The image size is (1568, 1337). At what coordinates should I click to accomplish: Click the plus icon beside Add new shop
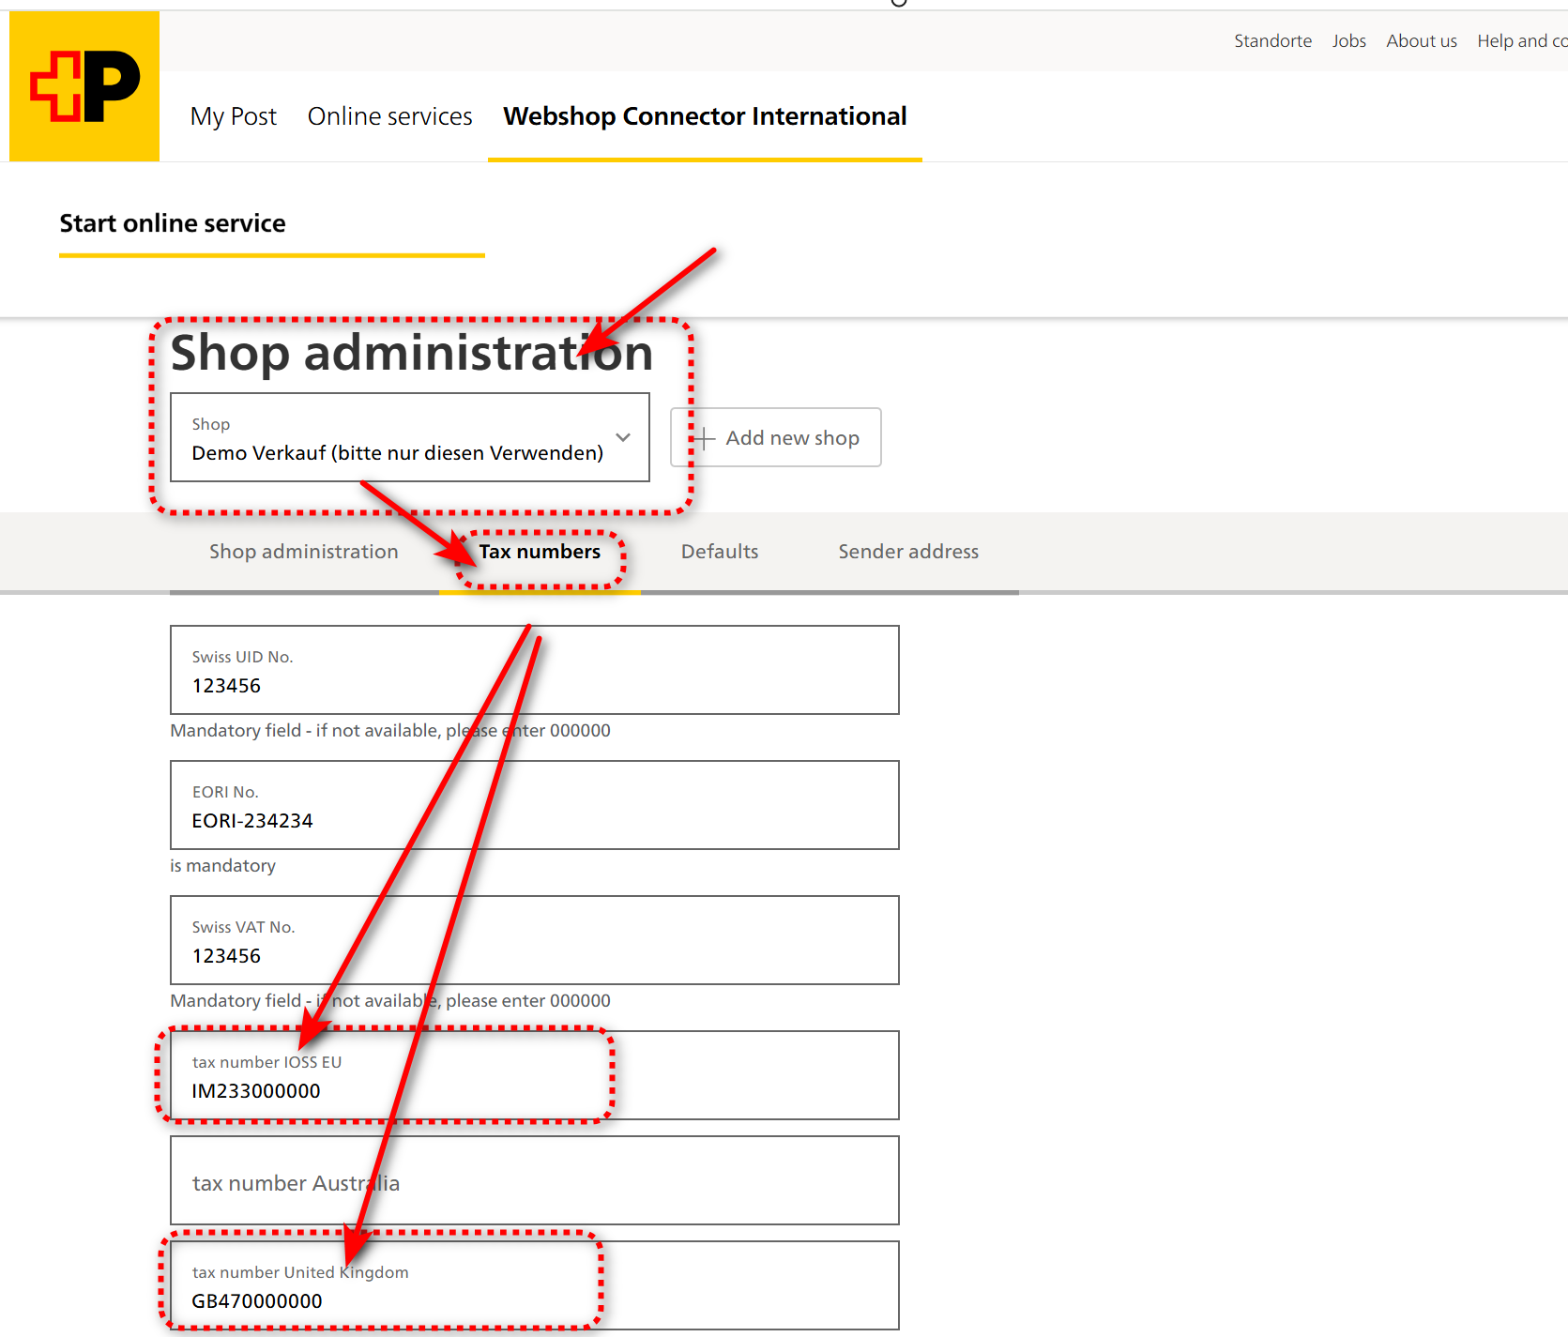tap(703, 438)
